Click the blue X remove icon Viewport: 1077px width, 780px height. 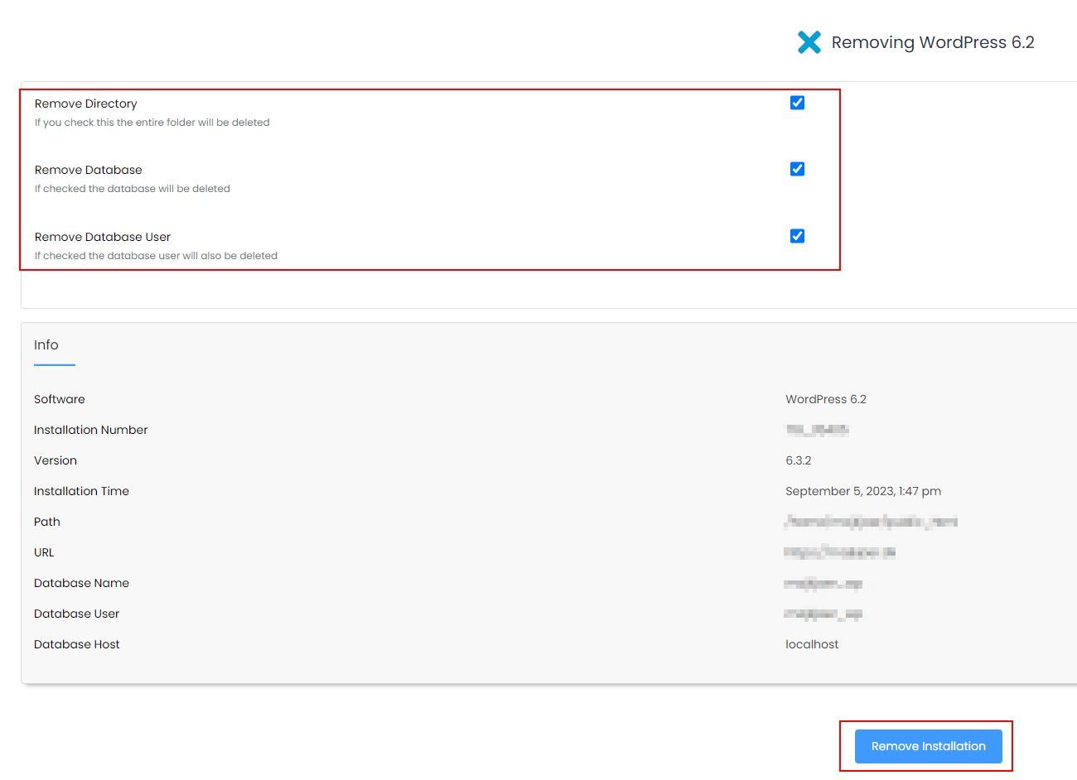coord(809,42)
